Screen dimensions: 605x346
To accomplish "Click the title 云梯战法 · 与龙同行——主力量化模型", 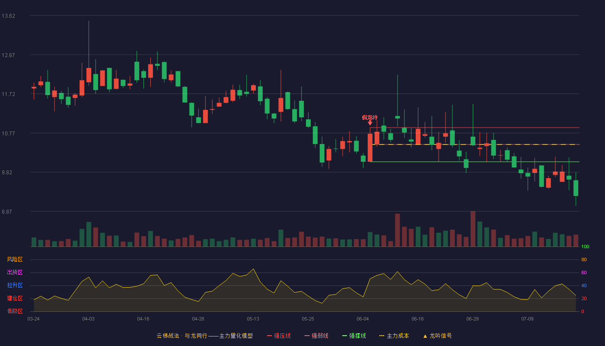I will pos(204,336).
